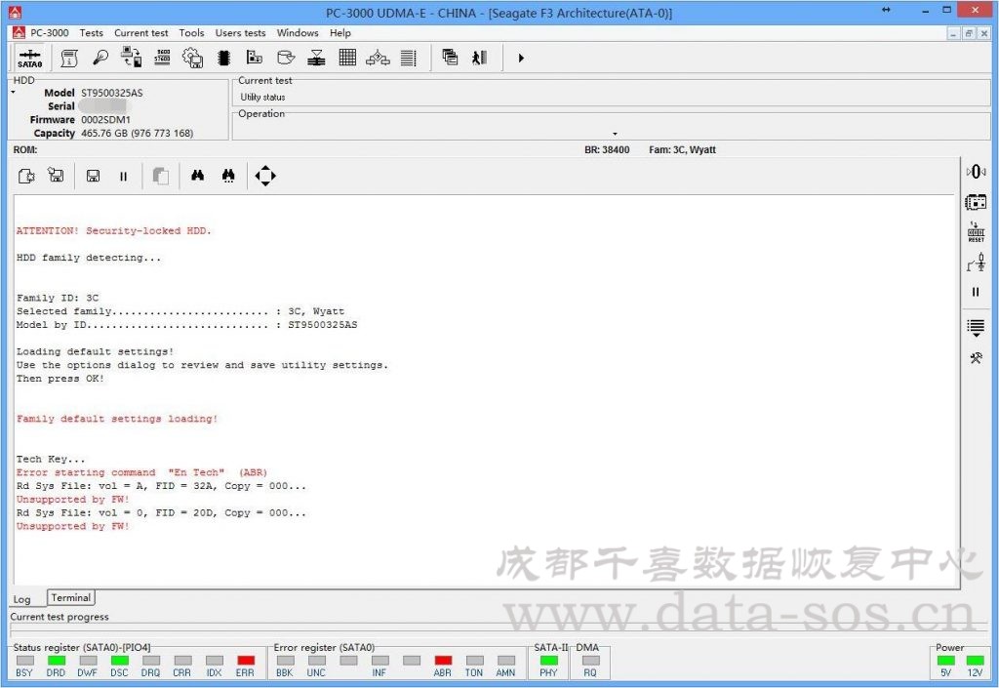999x688 pixels.
Task: Click the lined list icon in toolbar
Action: (x=409, y=58)
